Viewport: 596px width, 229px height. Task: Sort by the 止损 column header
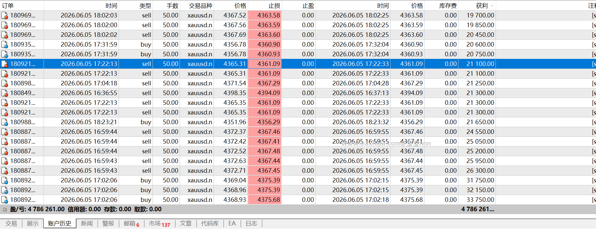click(x=265, y=5)
